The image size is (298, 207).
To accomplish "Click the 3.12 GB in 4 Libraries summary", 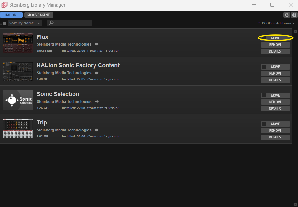I will [x=276, y=23].
